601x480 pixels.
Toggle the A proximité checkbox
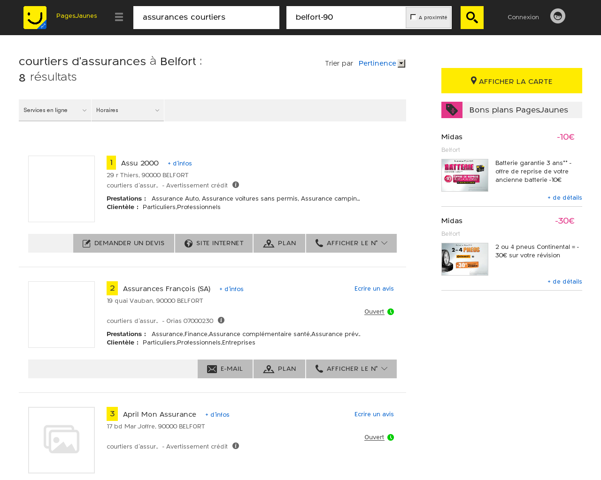point(413,17)
